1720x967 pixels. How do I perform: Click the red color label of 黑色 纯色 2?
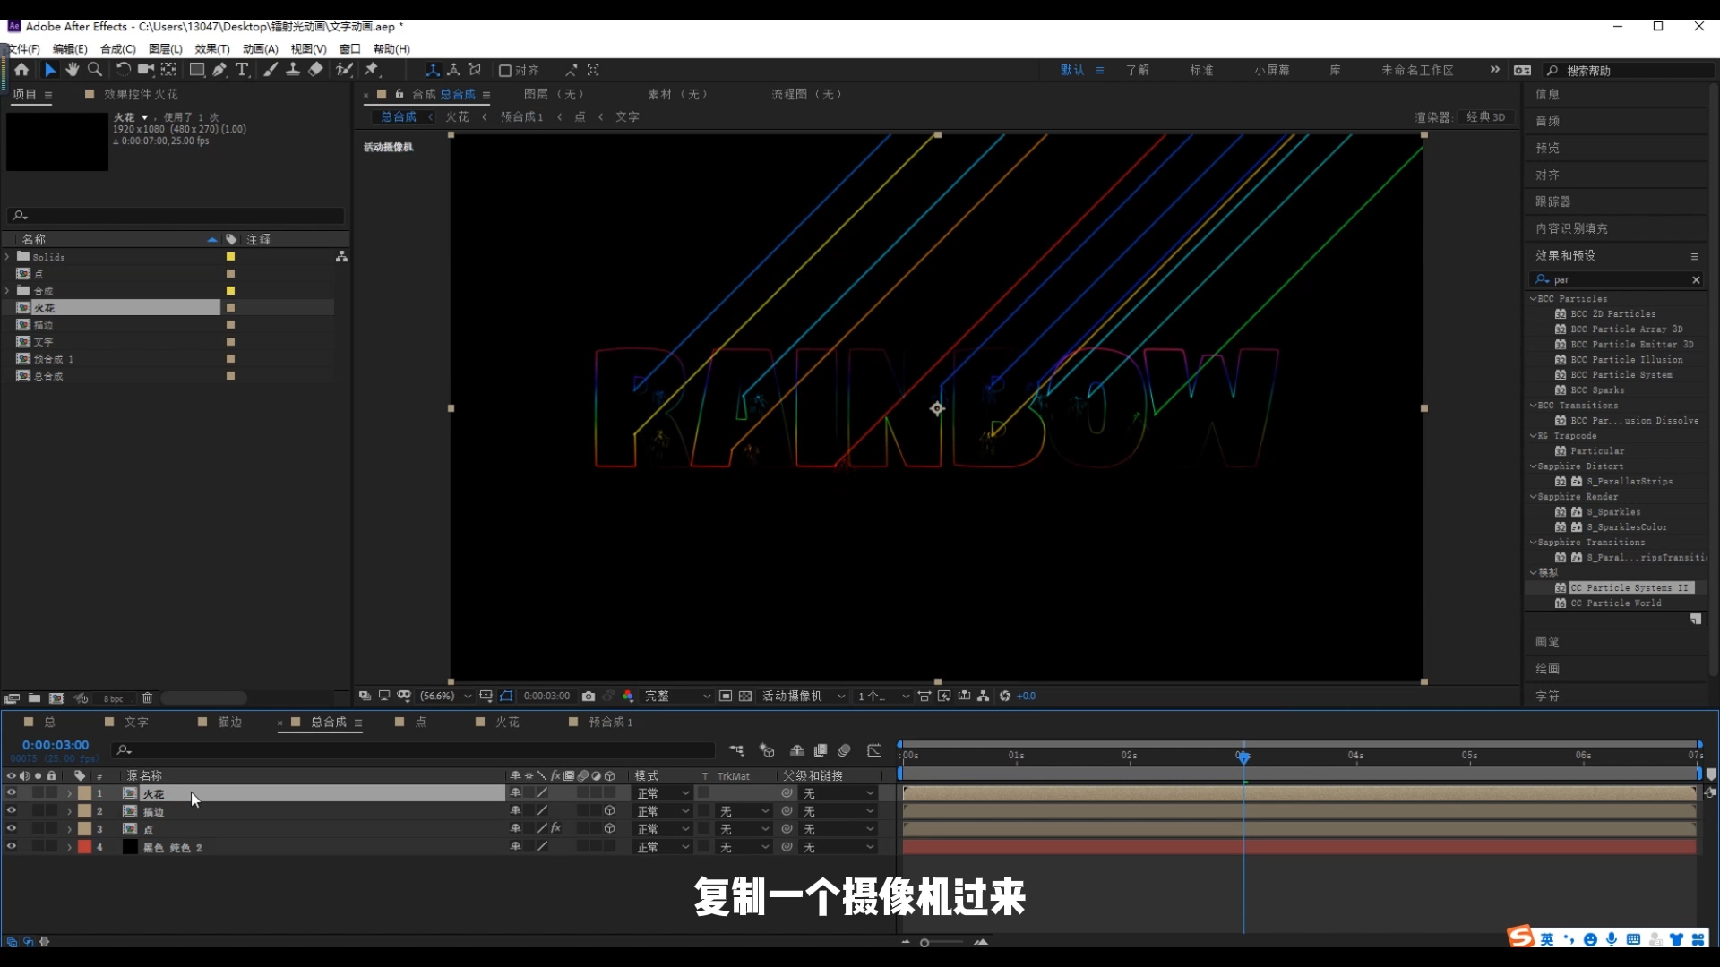pyautogui.click(x=85, y=847)
